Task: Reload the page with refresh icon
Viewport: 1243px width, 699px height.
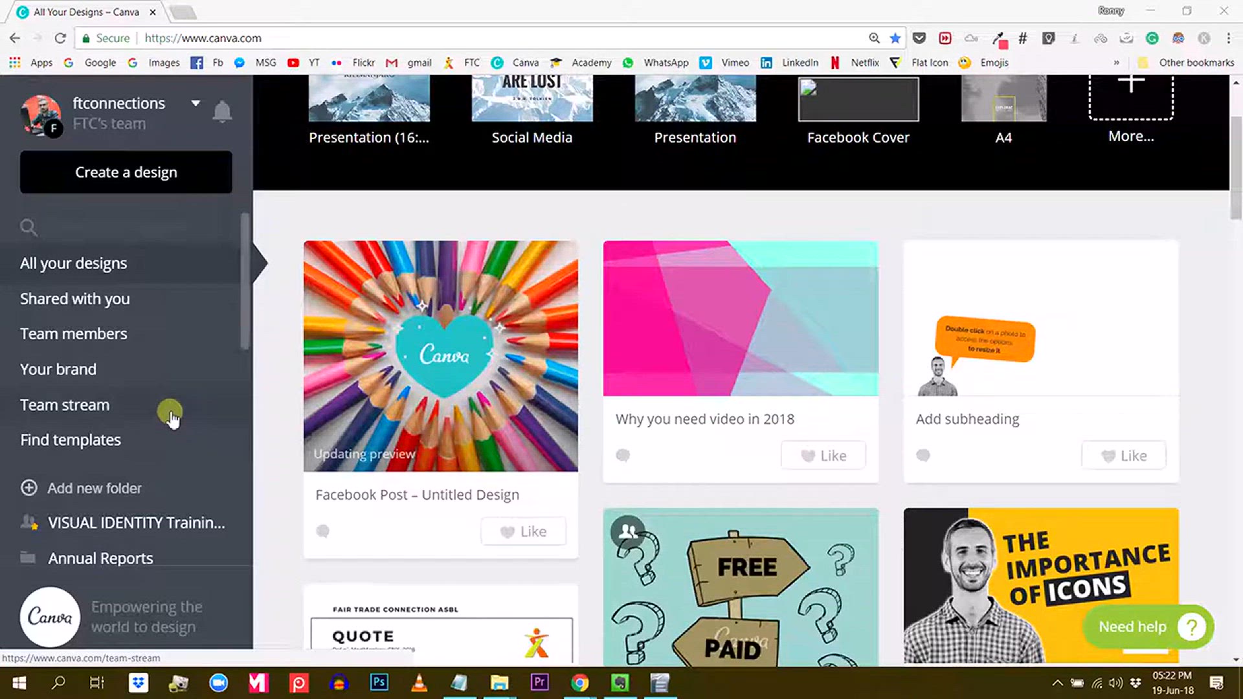Action: click(x=60, y=38)
